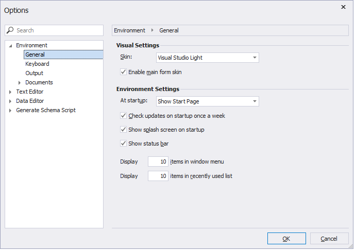Click the Skin label
This screenshot has height=251, width=355.
[x=127, y=57]
